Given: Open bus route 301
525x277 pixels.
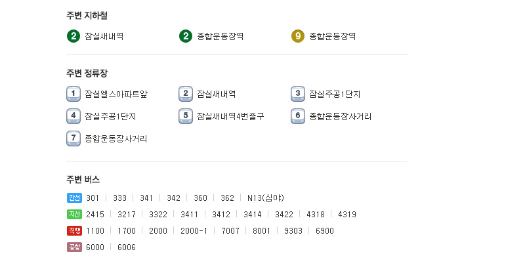Looking at the screenshot, I should [93, 198].
